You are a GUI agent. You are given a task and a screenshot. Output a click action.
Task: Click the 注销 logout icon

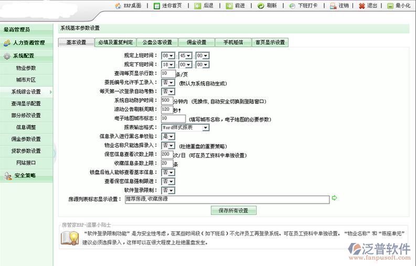point(333,6)
